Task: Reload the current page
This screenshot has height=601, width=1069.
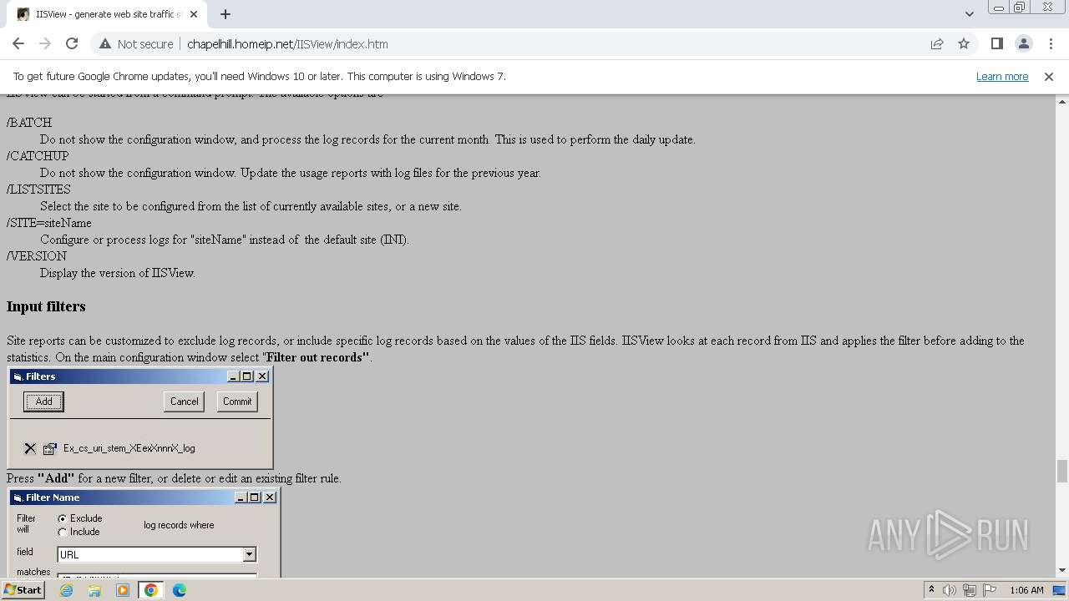Action: tap(72, 43)
